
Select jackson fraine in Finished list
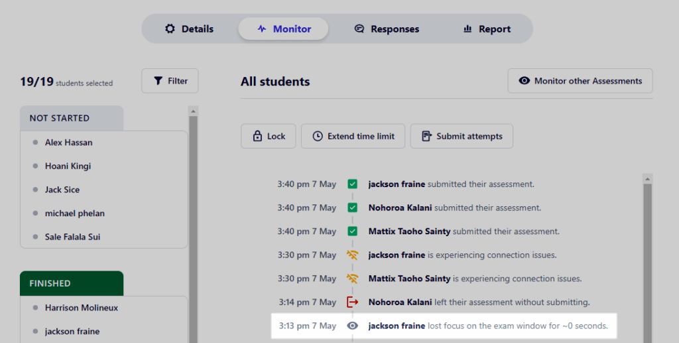(x=72, y=331)
